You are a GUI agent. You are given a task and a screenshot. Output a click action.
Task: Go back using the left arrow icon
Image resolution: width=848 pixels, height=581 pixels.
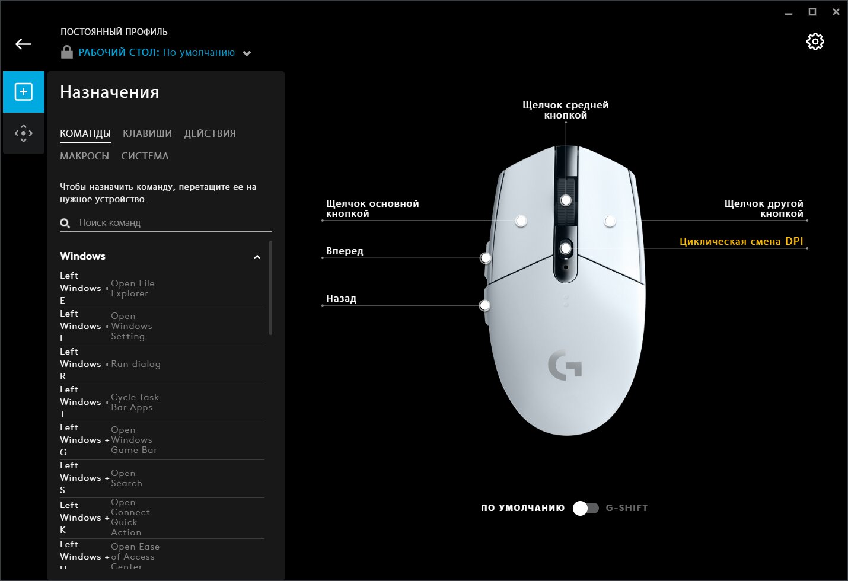point(23,44)
